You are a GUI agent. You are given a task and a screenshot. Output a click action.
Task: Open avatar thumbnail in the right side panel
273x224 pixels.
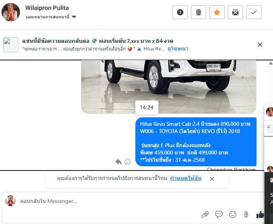click(x=270, y=112)
